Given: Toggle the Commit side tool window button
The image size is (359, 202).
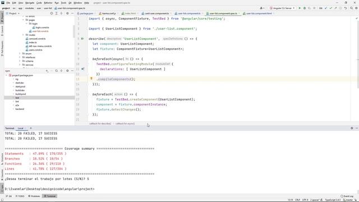Looking at the screenshot, I should coord(2,31).
